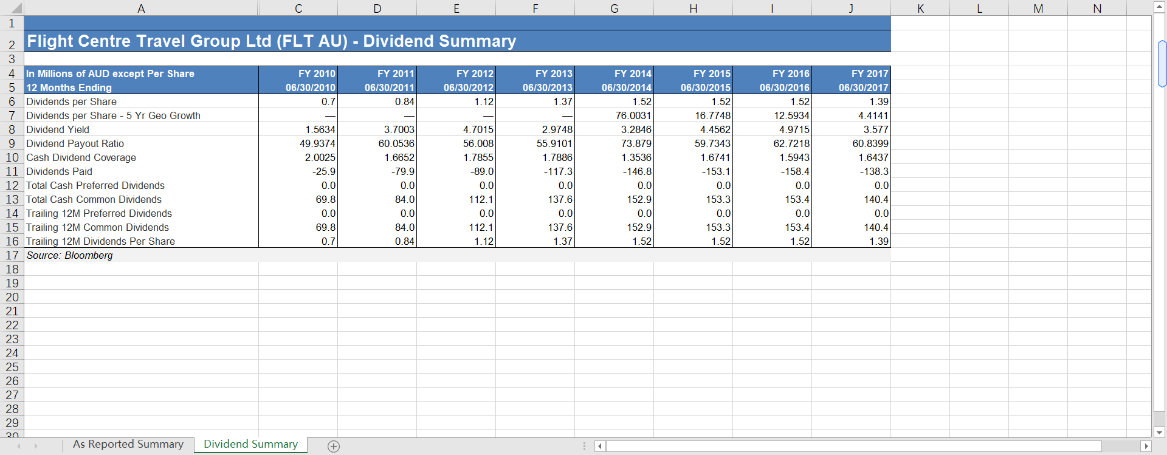Select column K header
The width and height of the screenshot is (1167, 455).
pyautogui.click(x=920, y=9)
